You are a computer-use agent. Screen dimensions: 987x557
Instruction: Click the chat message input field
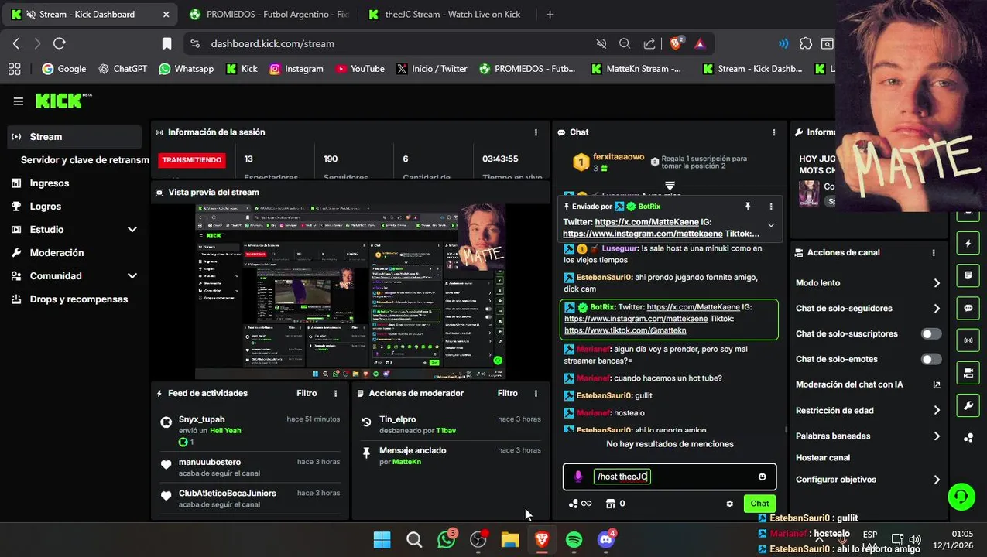[x=670, y=477]
